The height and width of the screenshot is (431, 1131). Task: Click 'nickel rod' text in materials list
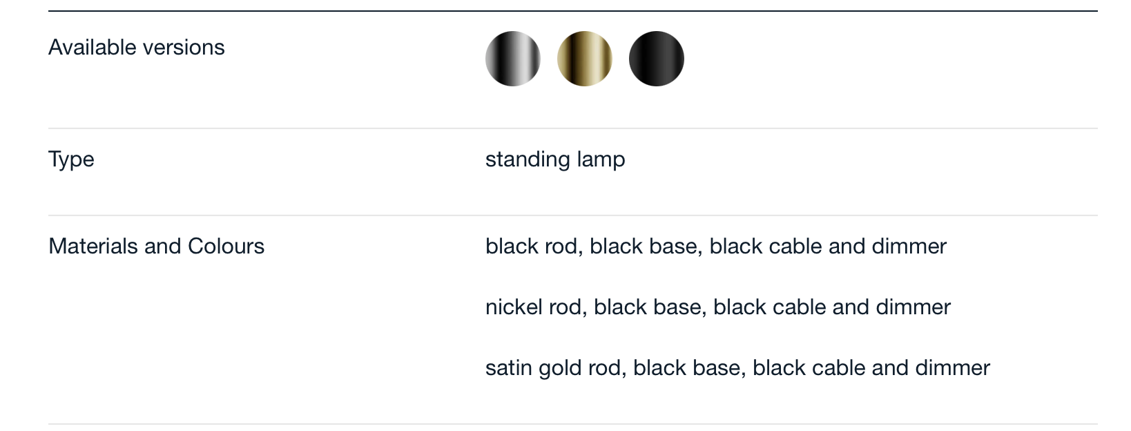pos(534,307)
